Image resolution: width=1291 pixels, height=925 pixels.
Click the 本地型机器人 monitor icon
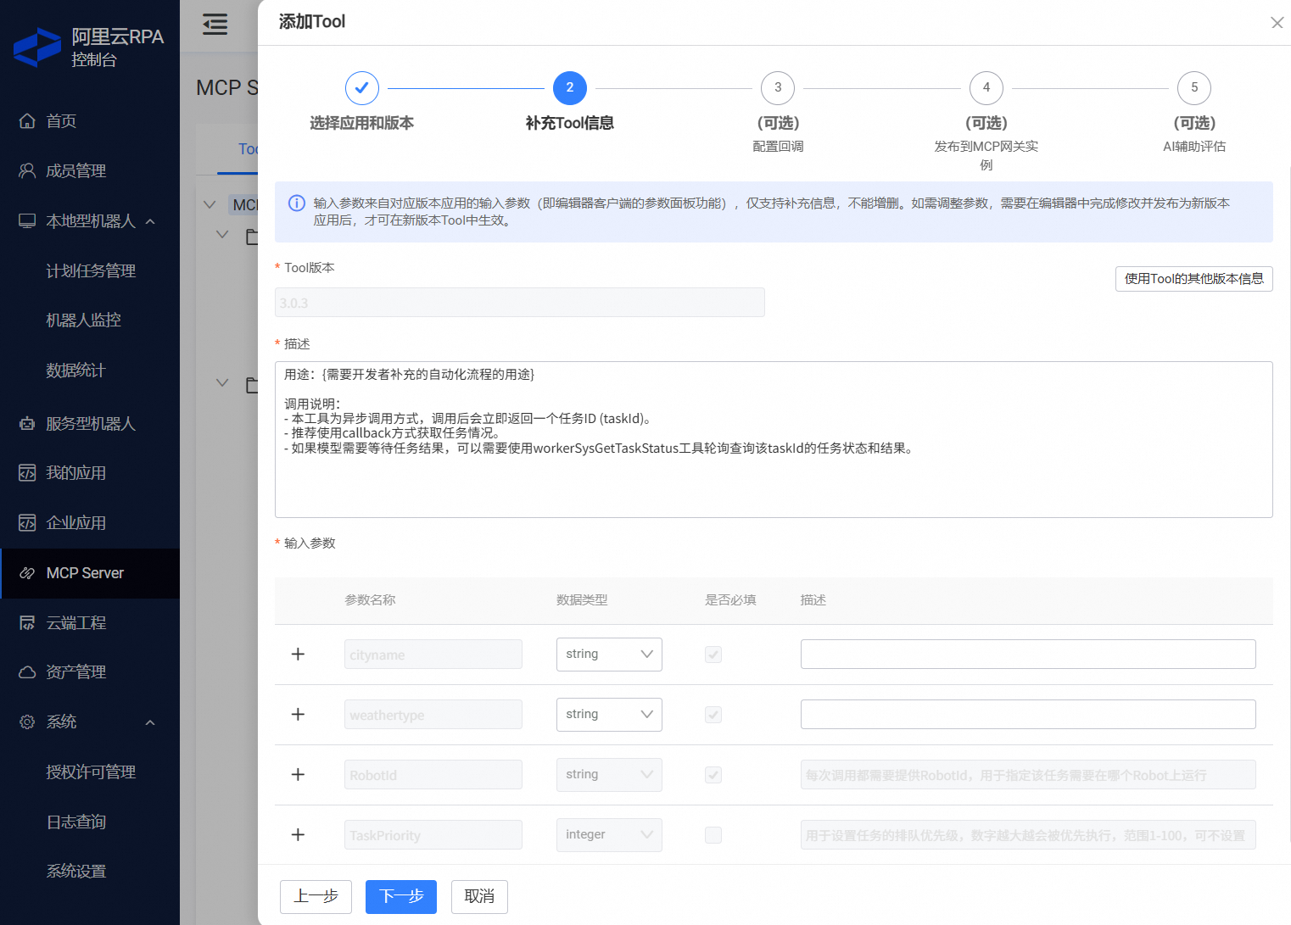27,221
